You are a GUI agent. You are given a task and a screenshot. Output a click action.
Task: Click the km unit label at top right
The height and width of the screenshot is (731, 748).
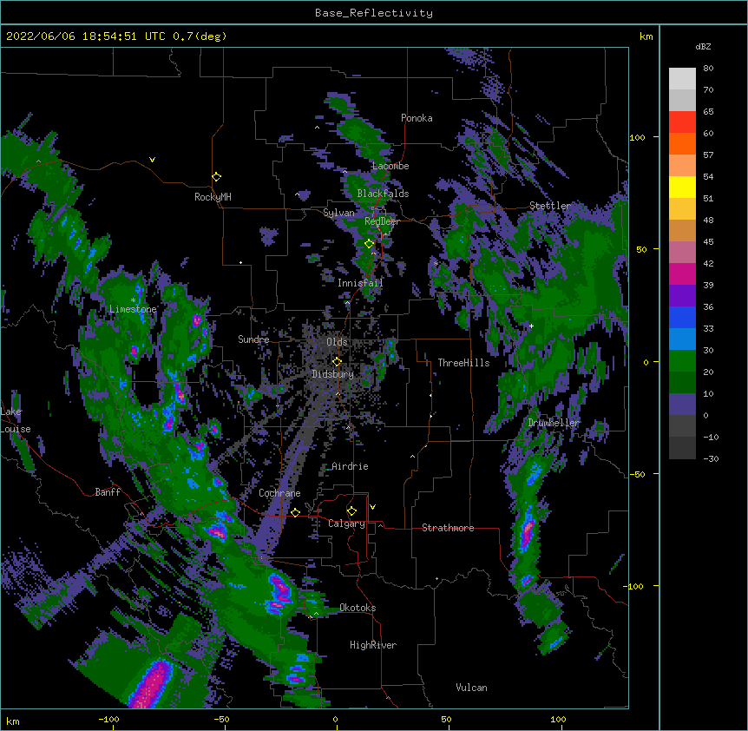646,36
